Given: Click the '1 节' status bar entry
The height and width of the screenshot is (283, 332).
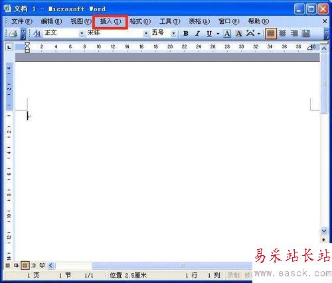Looking at the screenshot, I should tap(65, 275).
